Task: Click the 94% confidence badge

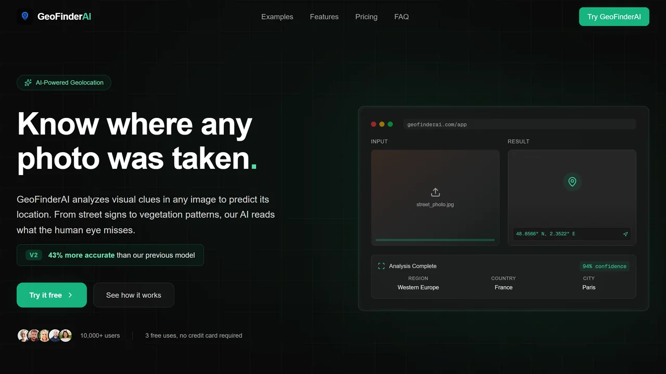Action: 605,266
